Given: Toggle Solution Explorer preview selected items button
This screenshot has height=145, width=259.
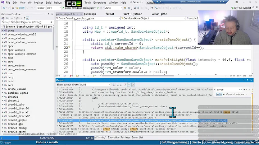Looking at the screenshot, I should pos(28,18).
